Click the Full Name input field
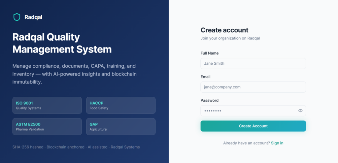 click(x=253, y=63)
